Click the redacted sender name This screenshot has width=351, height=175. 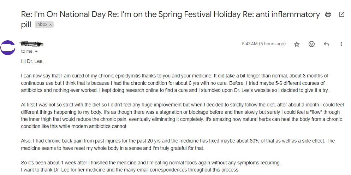(32, 44)
